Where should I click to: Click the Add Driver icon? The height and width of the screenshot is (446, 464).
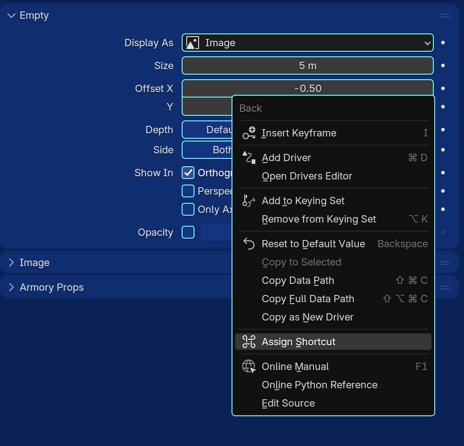click(x=249, y=158)
